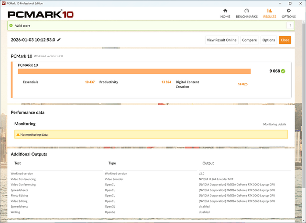
Task: Click the green check next to 9 068
Action: click(x=283, y=71)
